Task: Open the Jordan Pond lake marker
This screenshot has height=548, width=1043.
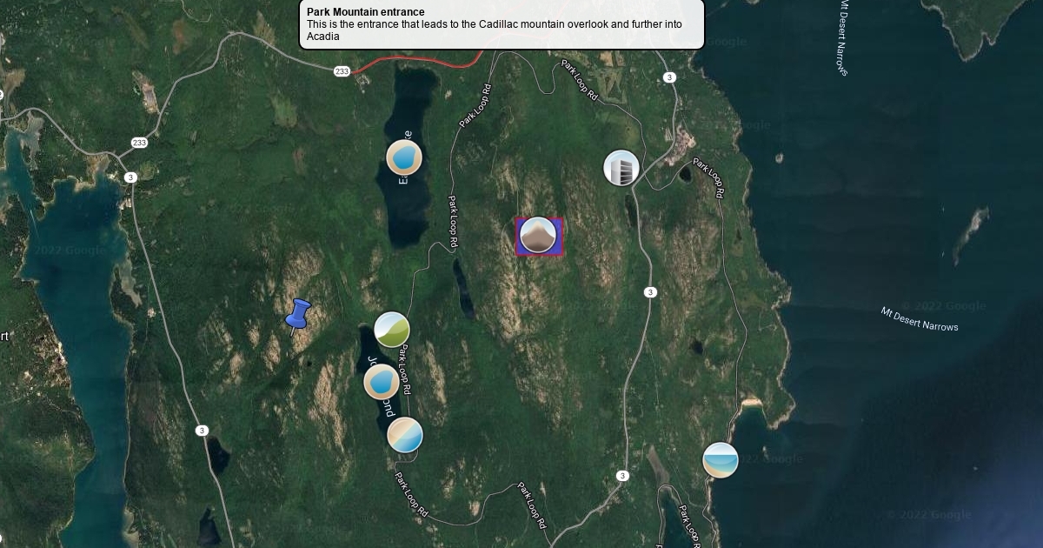Action: (382, 382)
